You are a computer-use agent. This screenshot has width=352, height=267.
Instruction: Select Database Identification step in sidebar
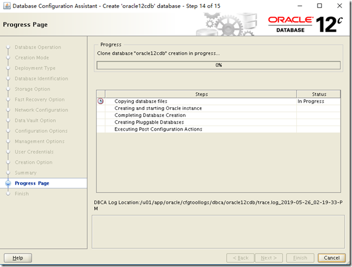click(41, 78)
